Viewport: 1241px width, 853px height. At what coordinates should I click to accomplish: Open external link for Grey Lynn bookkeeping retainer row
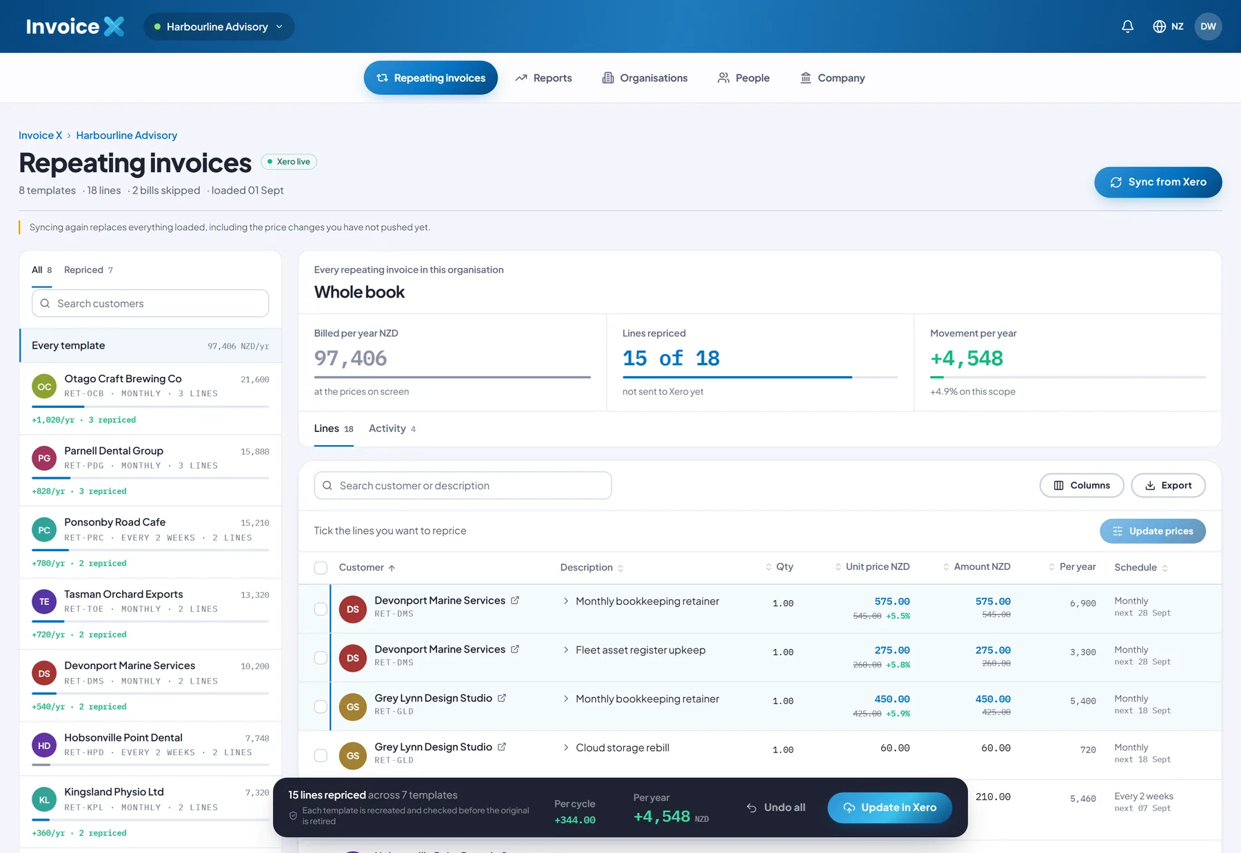(x=502, y=698)
